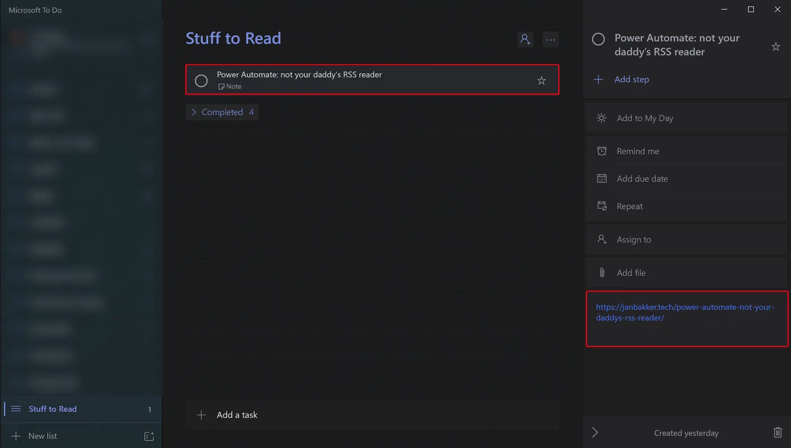The width and height of the screenshot is (791, 448).
Task: Maximize the To Do window
Action: pyautogui.click(x=751, y=10)
